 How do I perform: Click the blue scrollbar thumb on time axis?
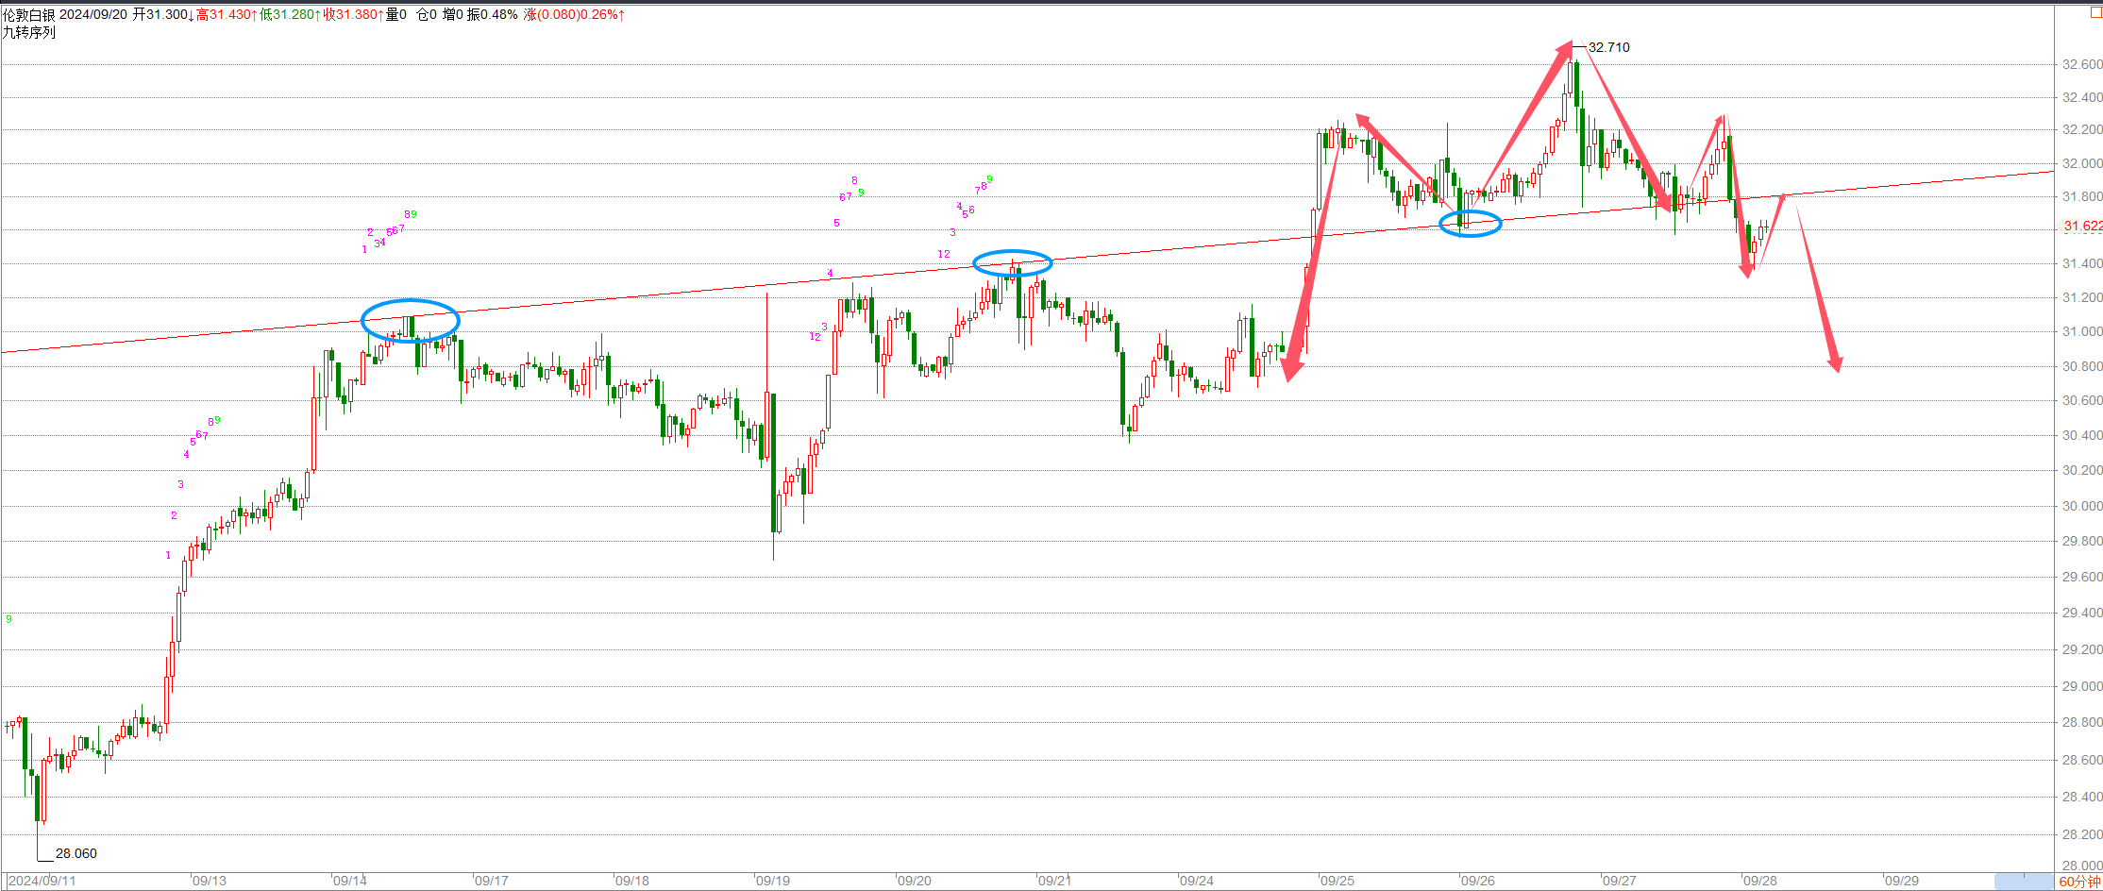click(x=2024, y=882)
